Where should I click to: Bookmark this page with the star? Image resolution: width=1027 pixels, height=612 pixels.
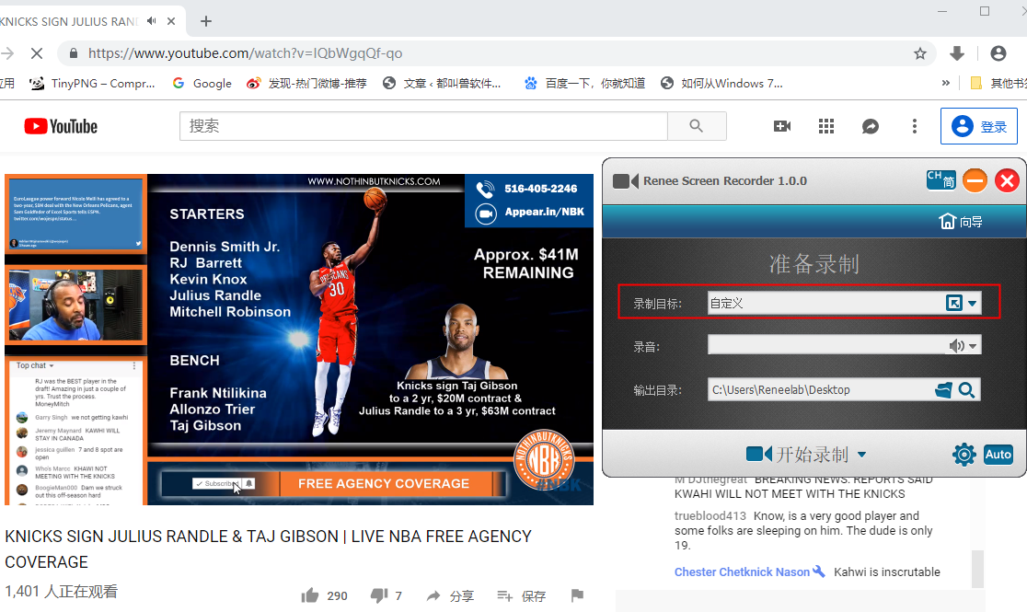(920, 53)
